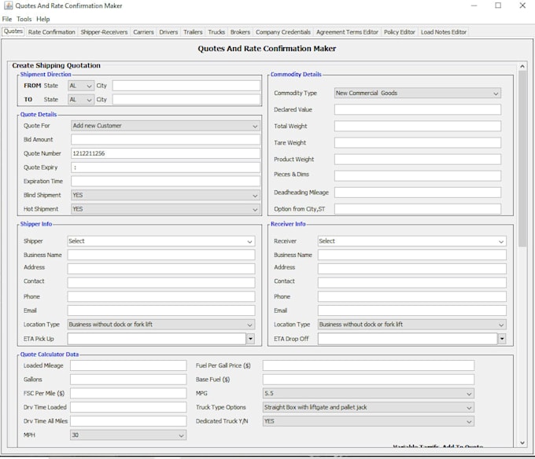Click the Total Weight field
535x459 pixels.
[x=418, y=126]
